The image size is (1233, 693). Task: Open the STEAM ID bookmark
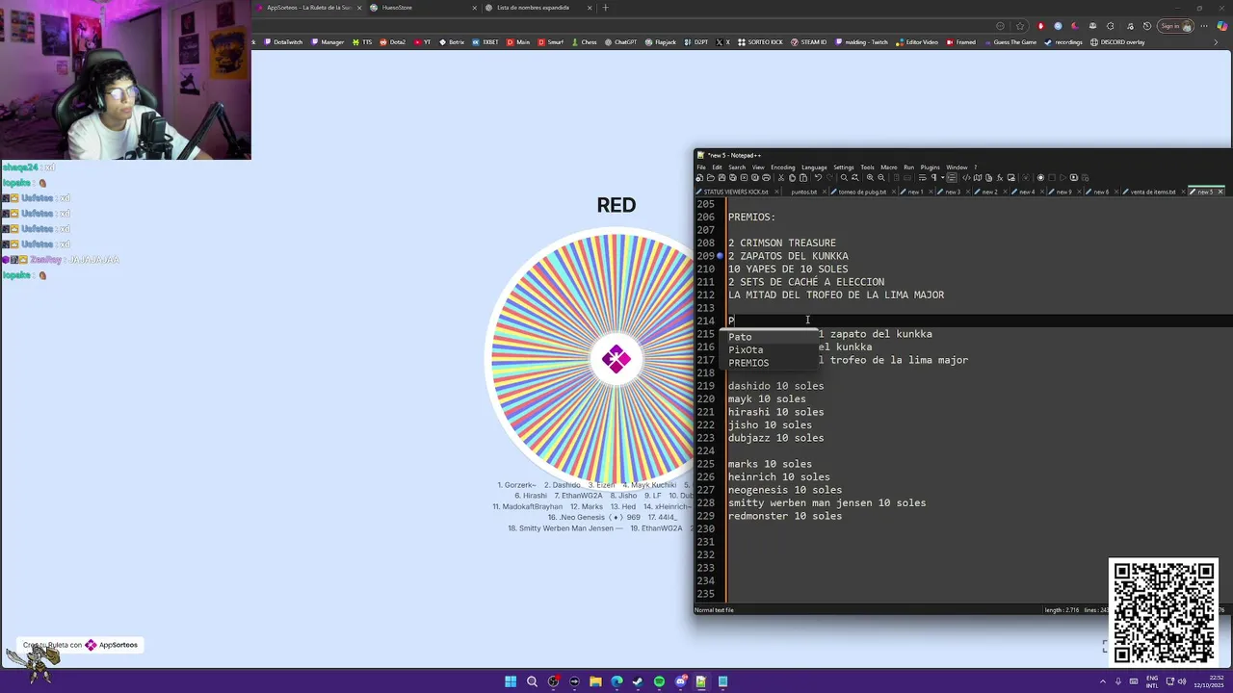[809, 42]
